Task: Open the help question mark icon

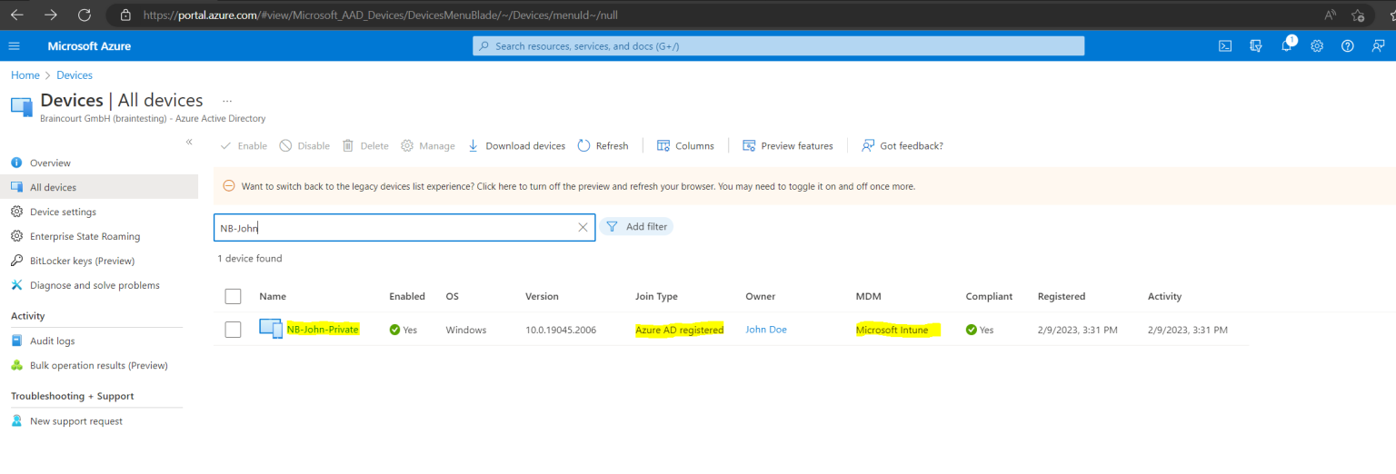Action: click(1348, 46)
